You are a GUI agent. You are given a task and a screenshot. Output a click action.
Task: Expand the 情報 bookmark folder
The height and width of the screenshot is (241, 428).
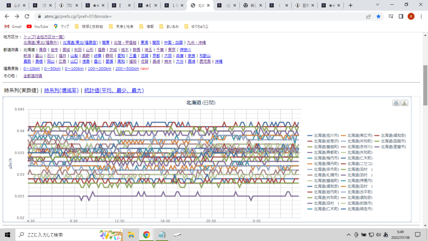146,26
